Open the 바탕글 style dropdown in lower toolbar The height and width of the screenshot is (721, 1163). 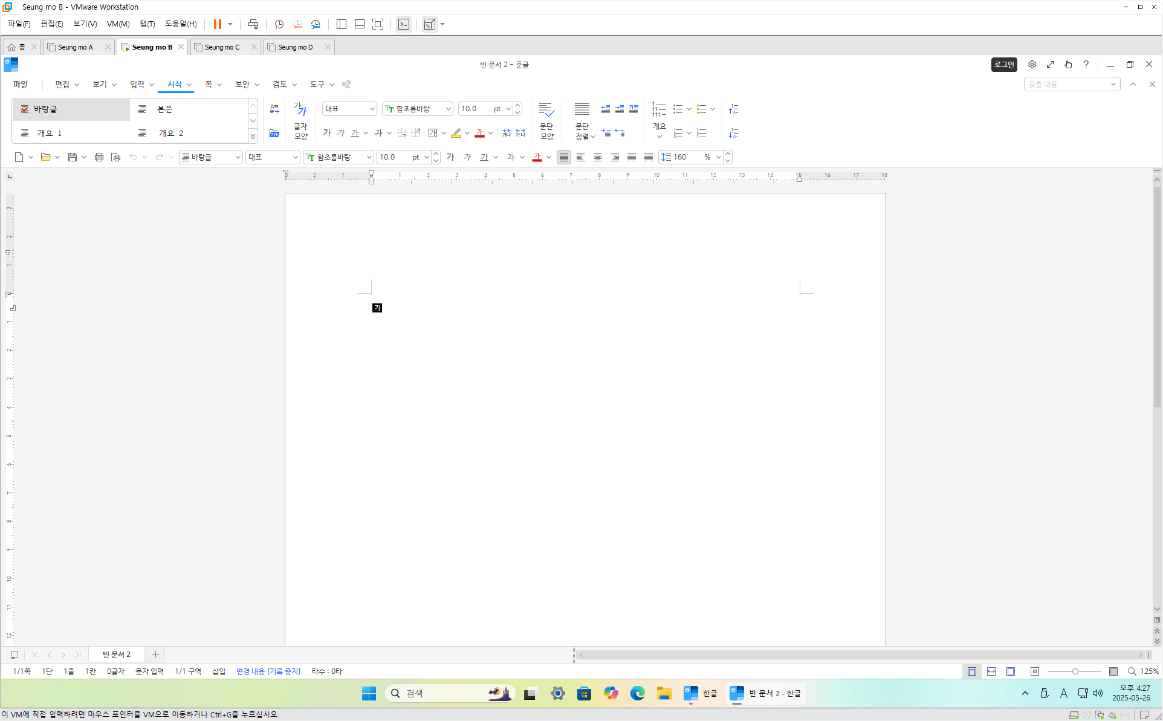coord(238,157)
